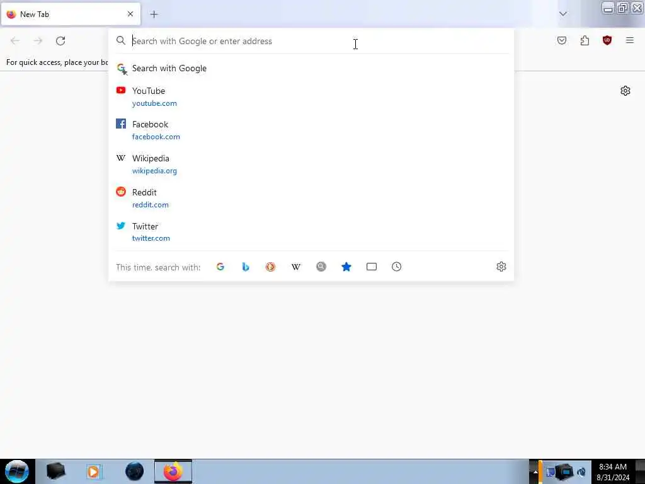
Task: Click the volume tray icon
Action: coord(581,472)
